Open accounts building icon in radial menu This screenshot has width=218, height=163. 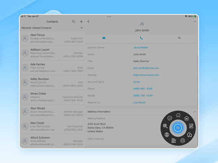(x=174, y=141)
